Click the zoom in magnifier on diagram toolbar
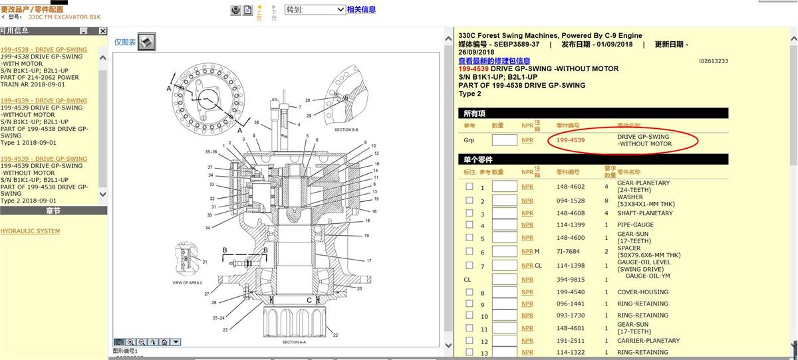 tap(131, 342)
